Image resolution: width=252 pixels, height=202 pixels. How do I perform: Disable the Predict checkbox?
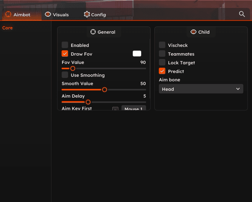point(162,71)
